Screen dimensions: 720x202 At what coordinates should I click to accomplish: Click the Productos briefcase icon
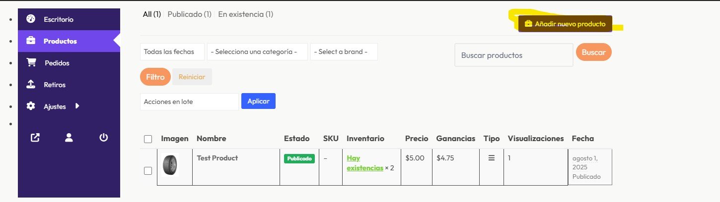pos(31,41)
